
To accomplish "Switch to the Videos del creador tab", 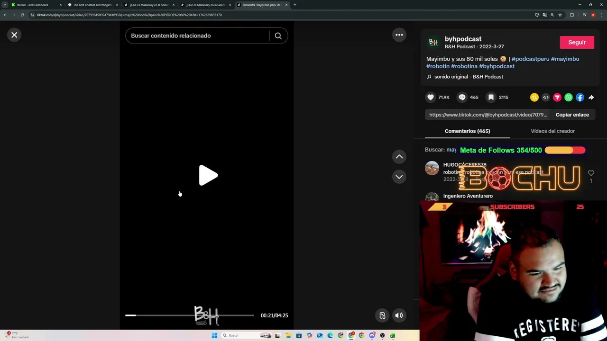I will point(552,131).
